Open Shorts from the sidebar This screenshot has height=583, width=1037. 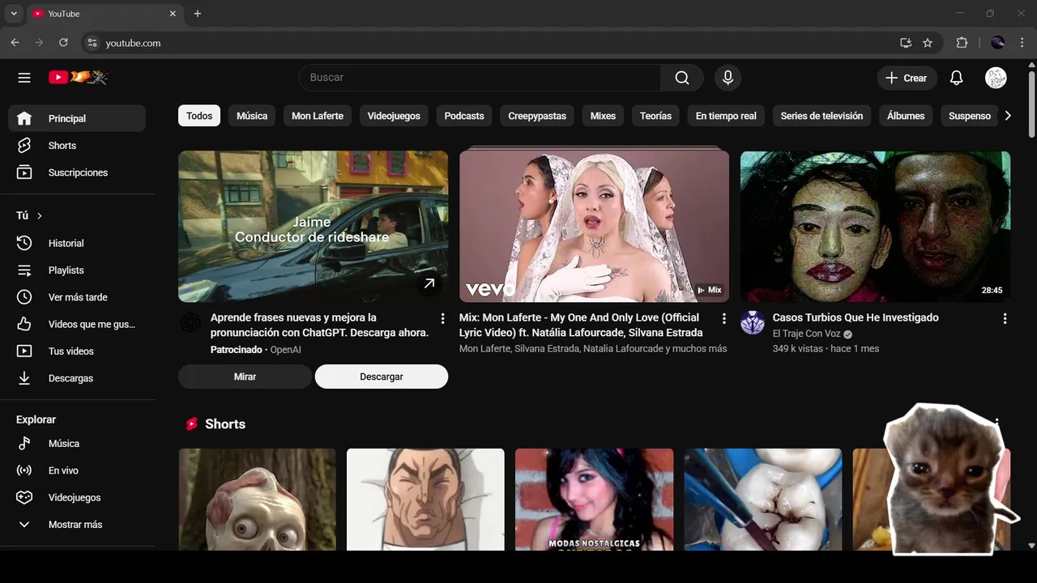(77, 146)
